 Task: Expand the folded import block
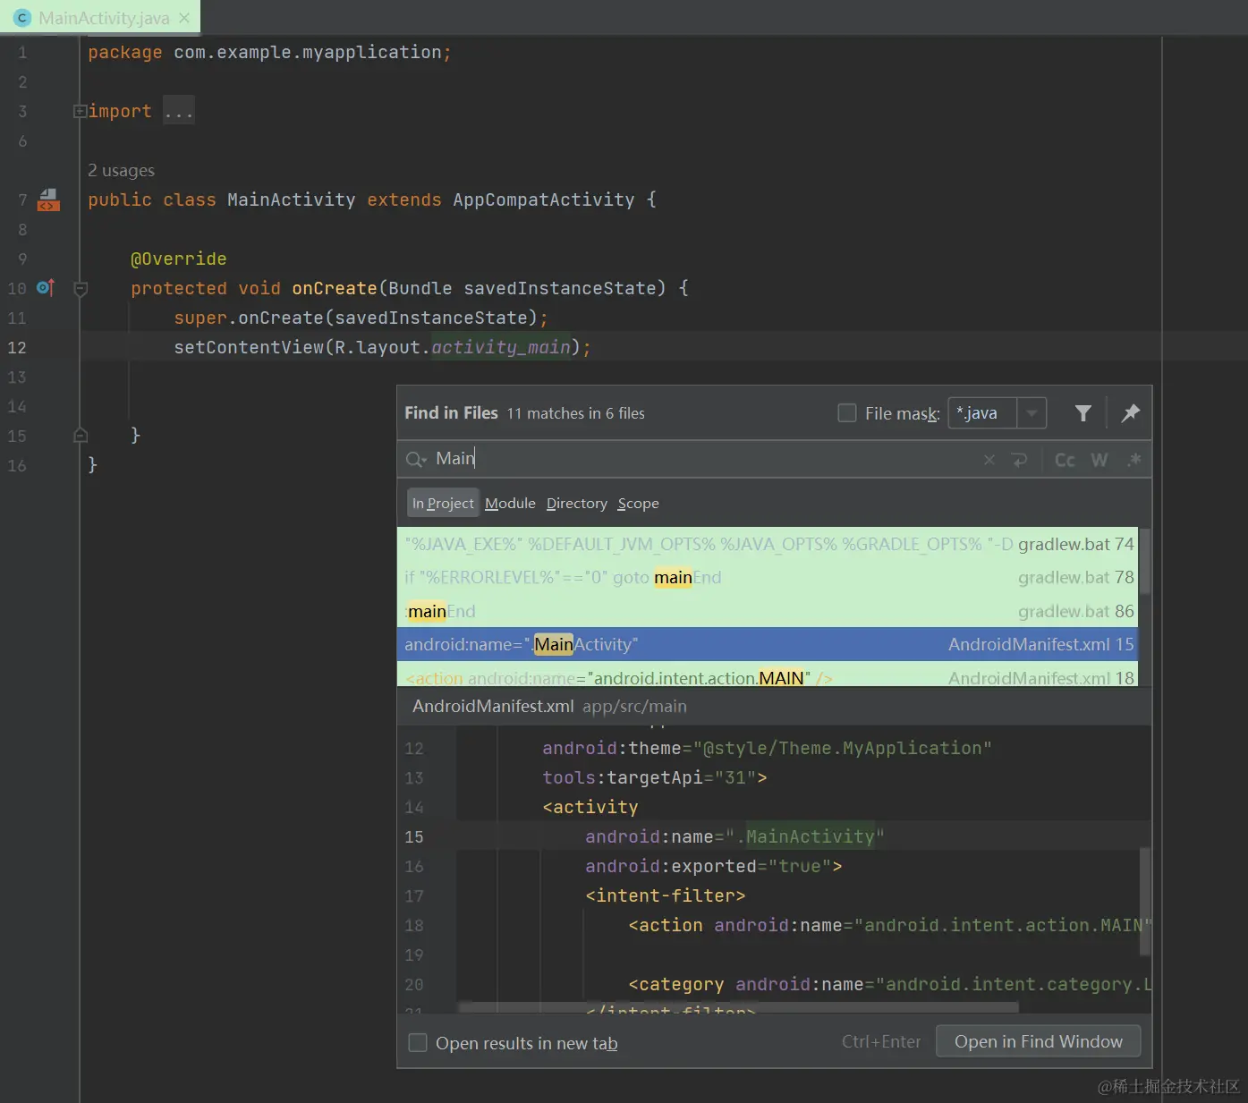click(80, 112)
